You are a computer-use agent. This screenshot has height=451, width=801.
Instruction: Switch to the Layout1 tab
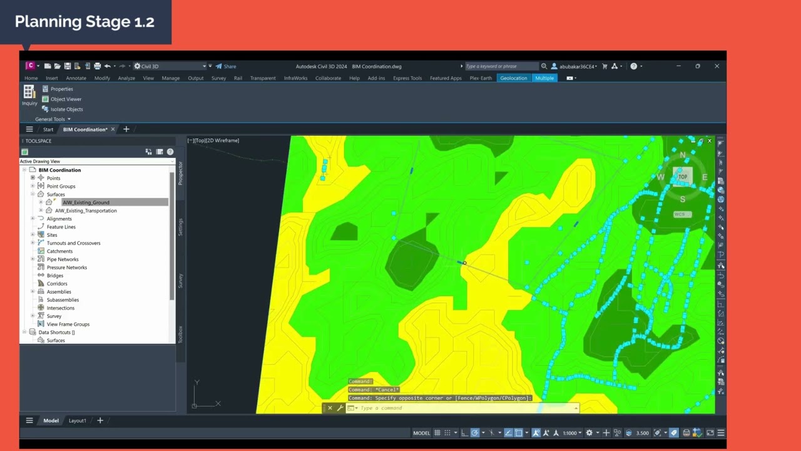(77, 421)
